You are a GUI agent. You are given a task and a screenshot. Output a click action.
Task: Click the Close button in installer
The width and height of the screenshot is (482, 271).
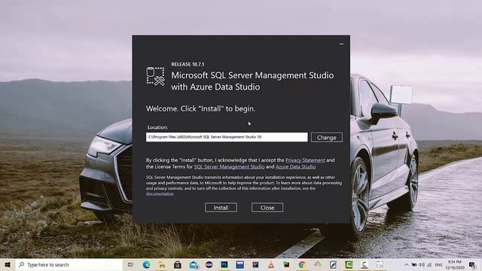click(x=267, y=208)
